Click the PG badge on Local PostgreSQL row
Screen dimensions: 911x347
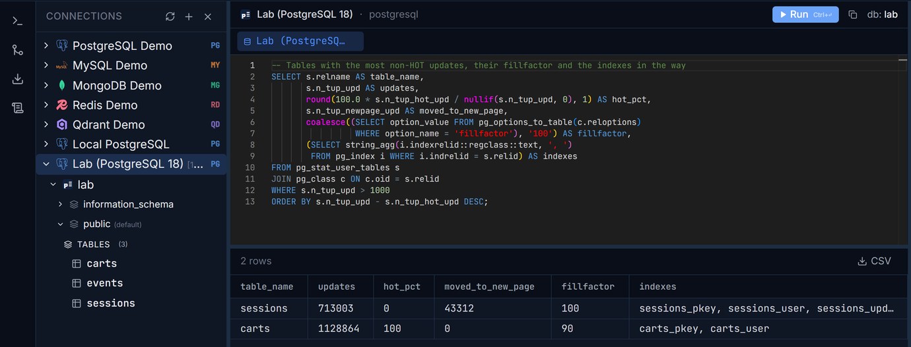[x=215, y=144]
